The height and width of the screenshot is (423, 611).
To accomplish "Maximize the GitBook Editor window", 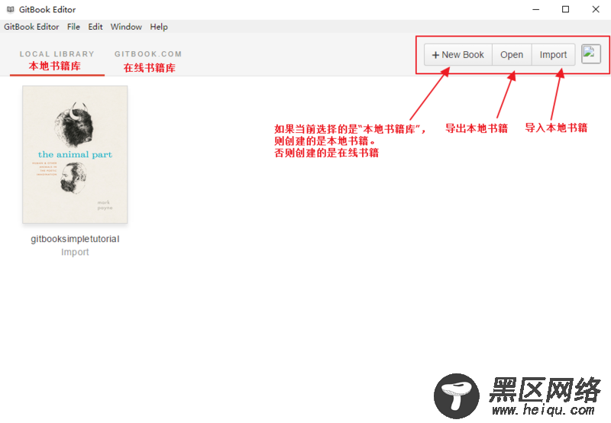I will click(565, 9).
